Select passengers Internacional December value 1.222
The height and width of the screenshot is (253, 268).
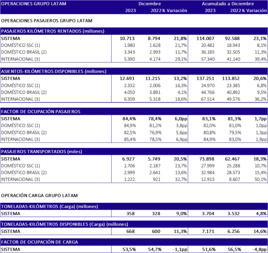130,179
